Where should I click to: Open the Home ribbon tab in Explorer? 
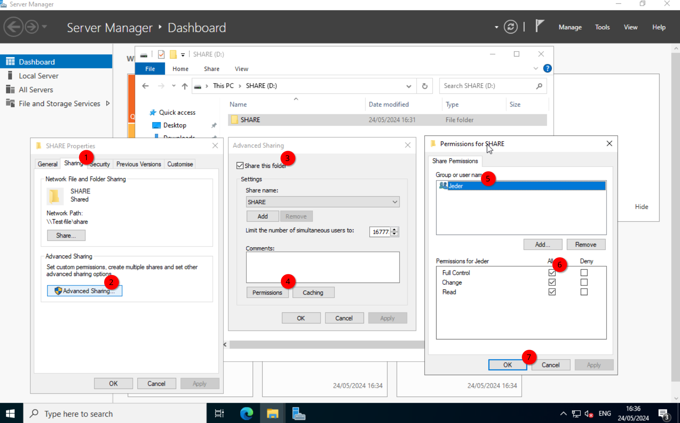(x=180, y=69)
